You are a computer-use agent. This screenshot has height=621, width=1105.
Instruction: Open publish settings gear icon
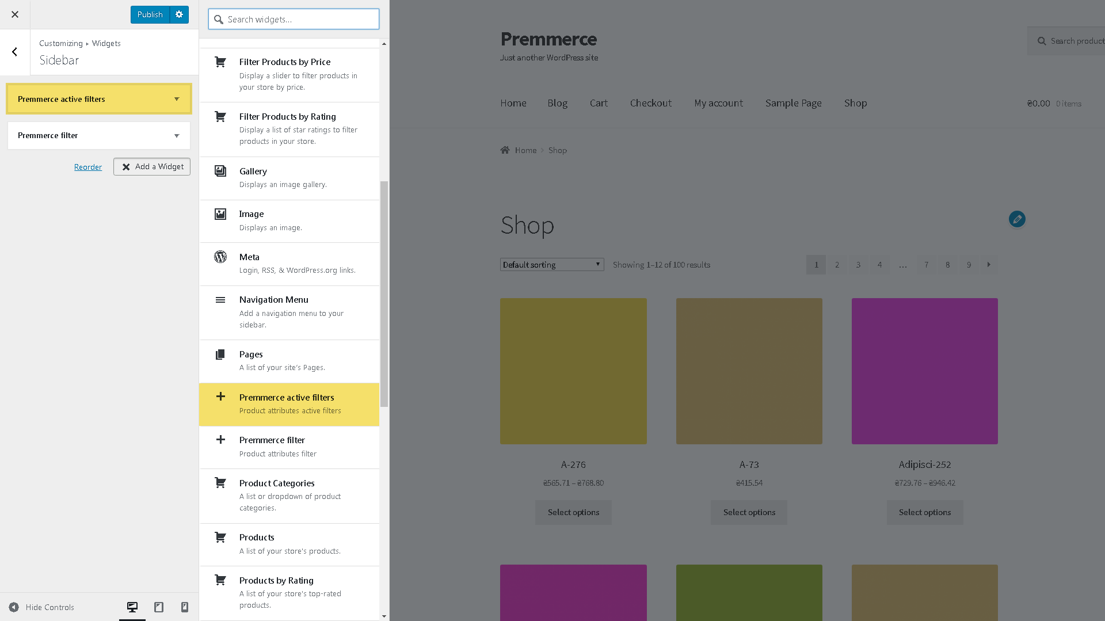tap(180, 14)
